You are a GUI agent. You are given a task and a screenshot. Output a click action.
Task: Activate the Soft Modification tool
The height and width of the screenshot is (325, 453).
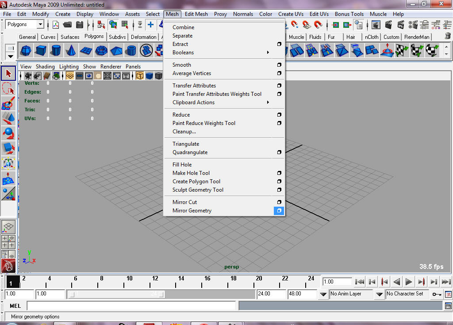coord(8,178)
